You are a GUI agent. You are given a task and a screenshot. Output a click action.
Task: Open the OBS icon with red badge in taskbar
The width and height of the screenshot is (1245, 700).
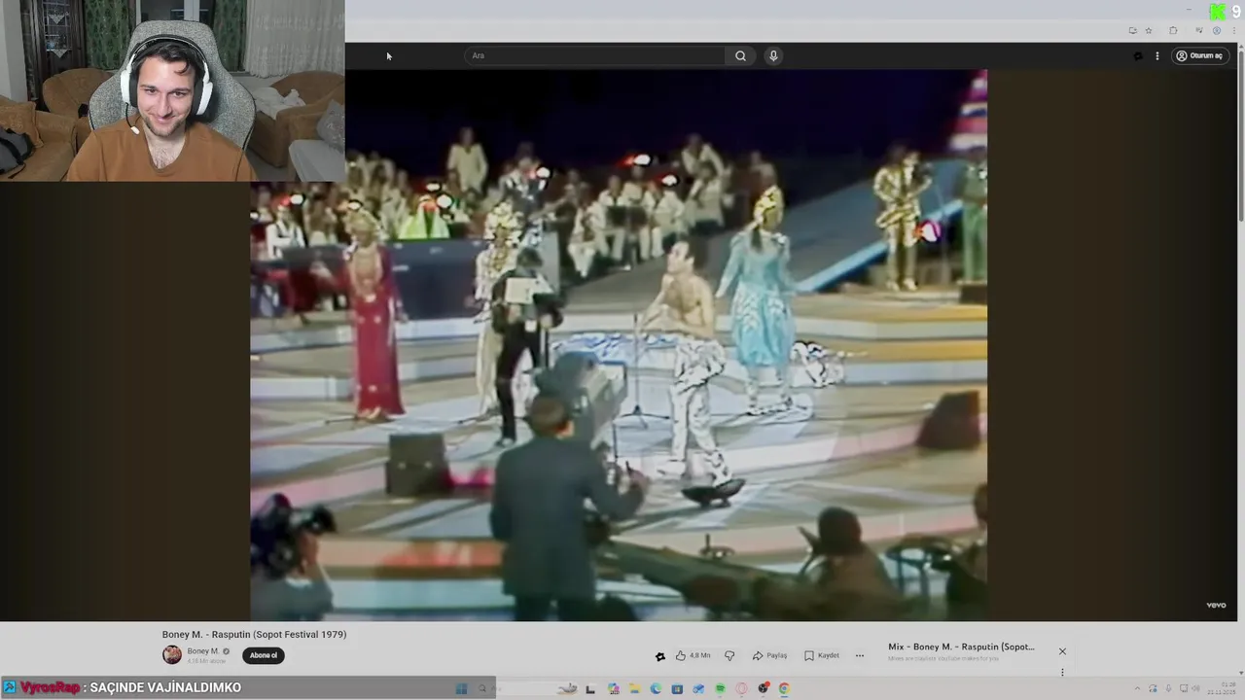pyautogui.click(x=764, y=688)
